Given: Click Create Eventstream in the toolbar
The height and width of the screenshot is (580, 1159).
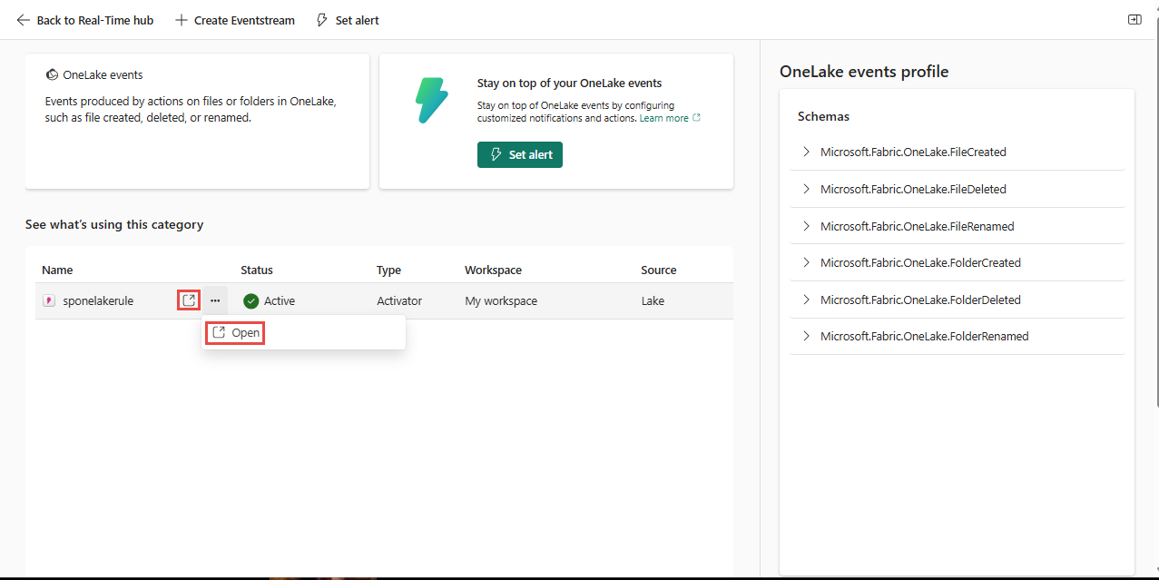Looking at the screenshot, I should click(x=234, y=20).
